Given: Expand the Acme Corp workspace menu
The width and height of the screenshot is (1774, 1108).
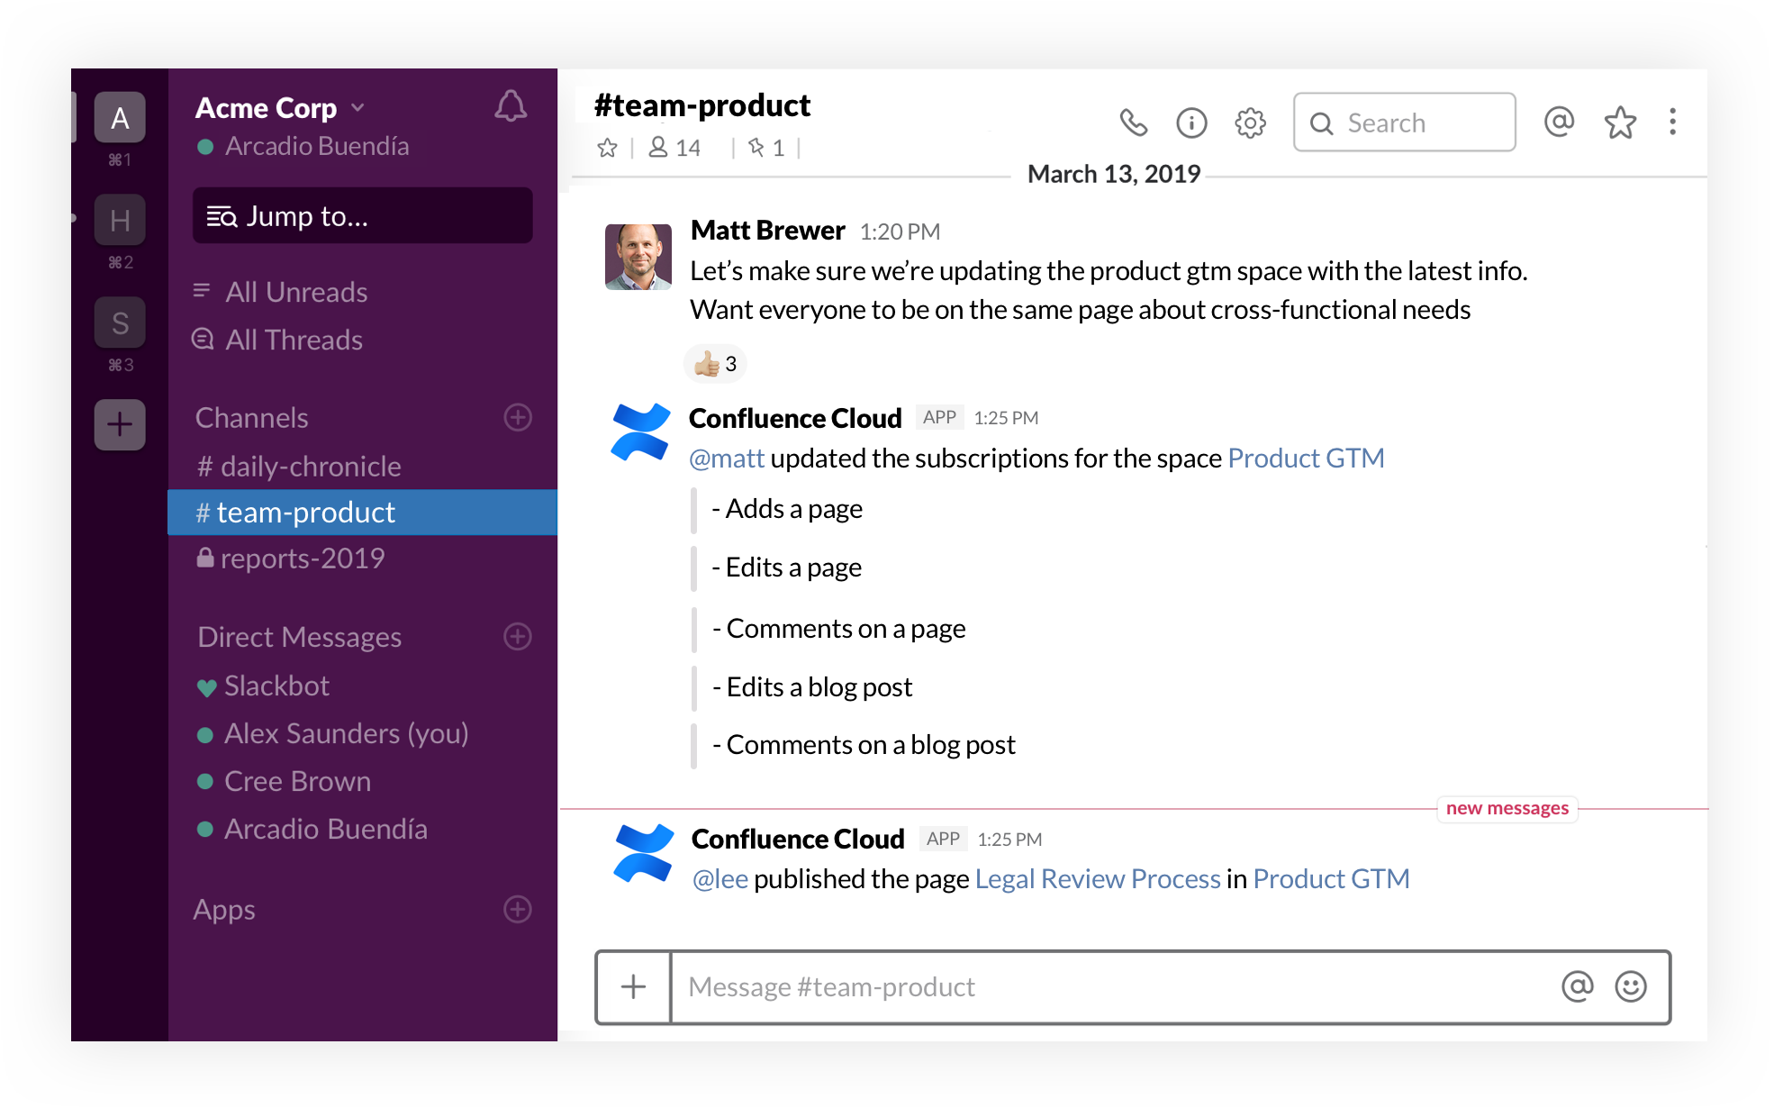Looking at the screenshot, I should click(x=280, y=108).
